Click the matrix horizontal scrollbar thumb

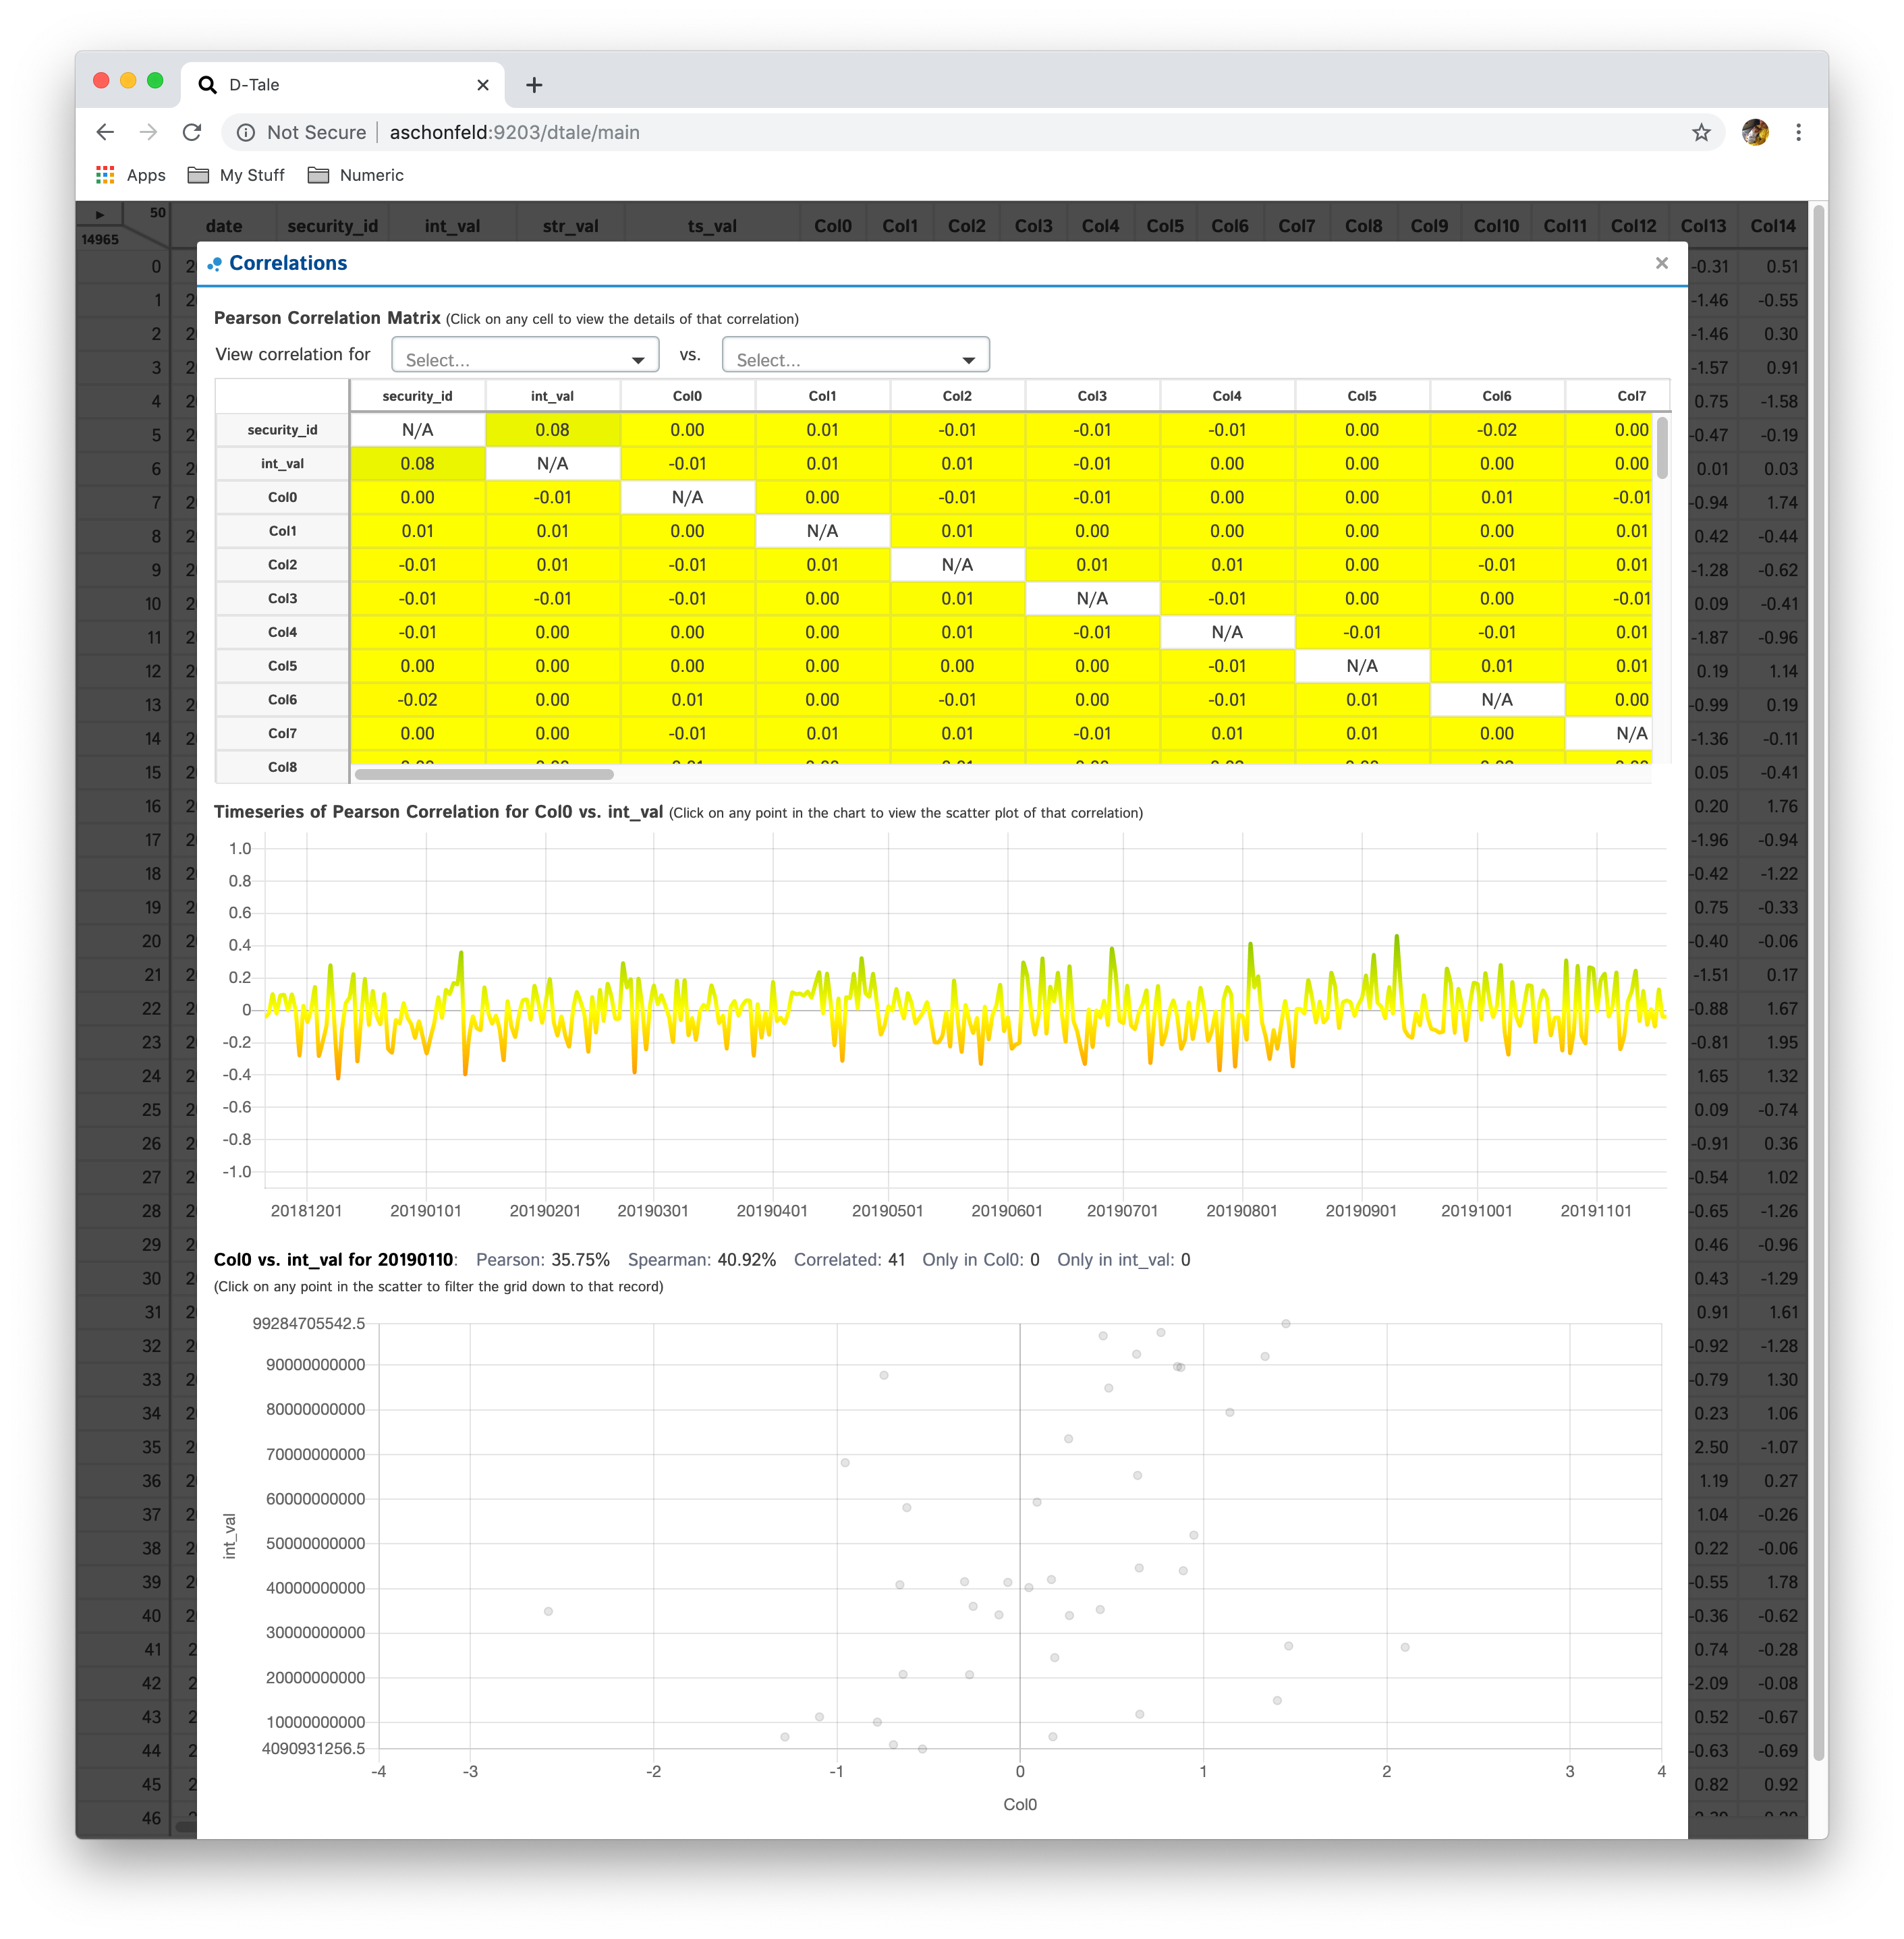(484, 774)
